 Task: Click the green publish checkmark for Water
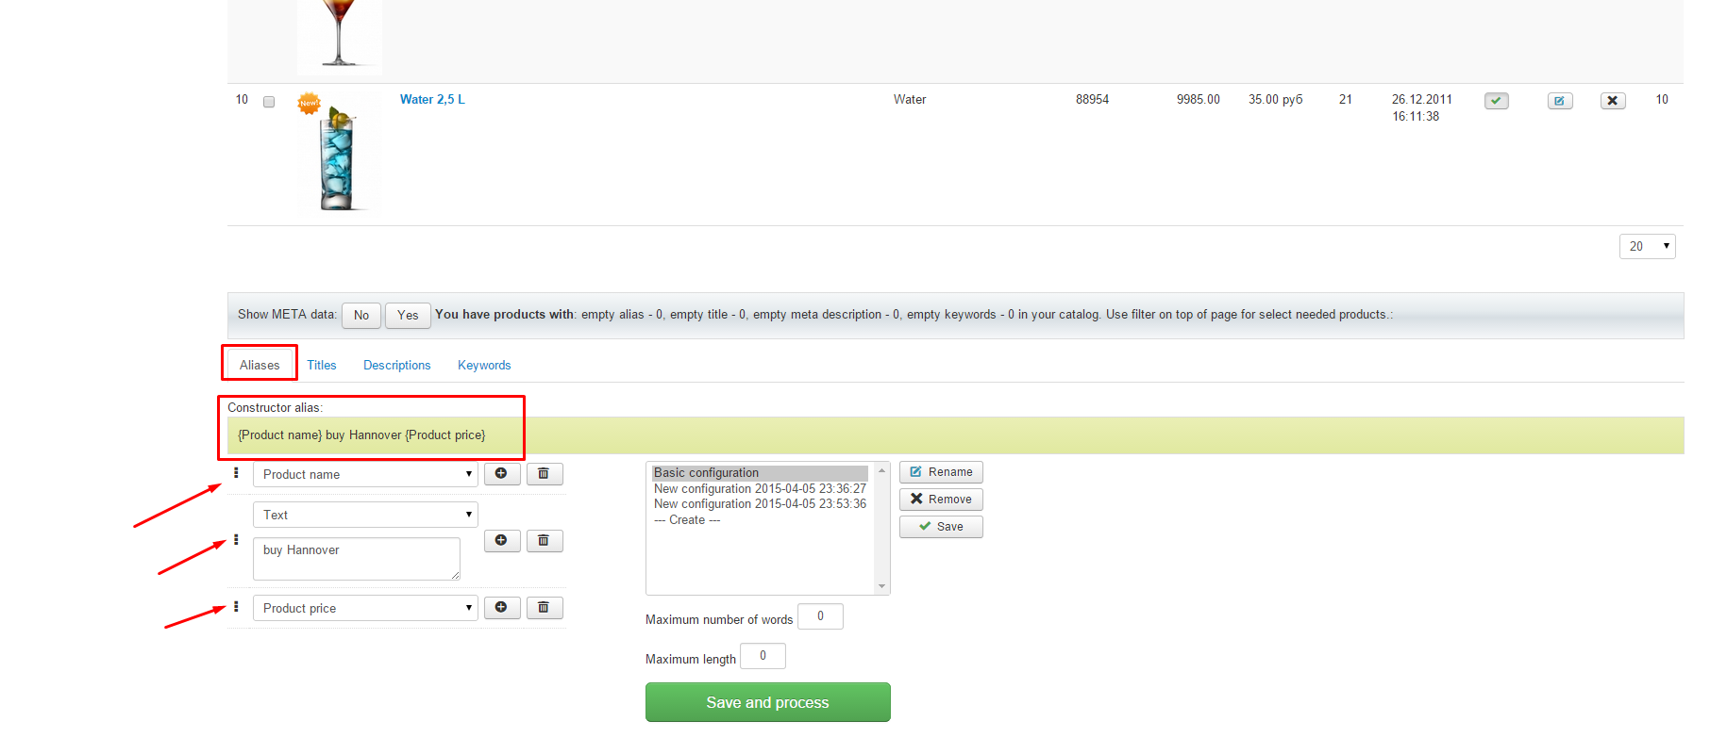click(1496, 101)
